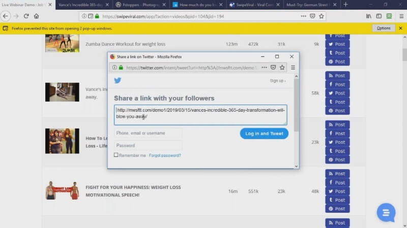407x228 pixels.
Task: Open popup blocker Options button
Action: (x=384, y=28)
